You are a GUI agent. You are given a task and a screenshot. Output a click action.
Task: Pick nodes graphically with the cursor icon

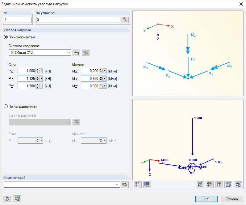pos(125,20)
